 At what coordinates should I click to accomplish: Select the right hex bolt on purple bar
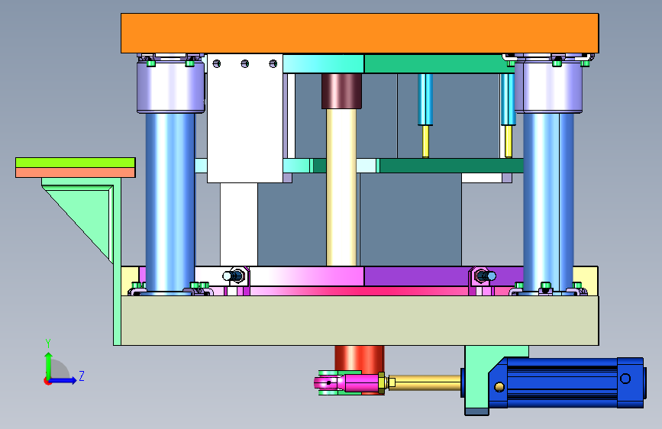tap(485, 276)
